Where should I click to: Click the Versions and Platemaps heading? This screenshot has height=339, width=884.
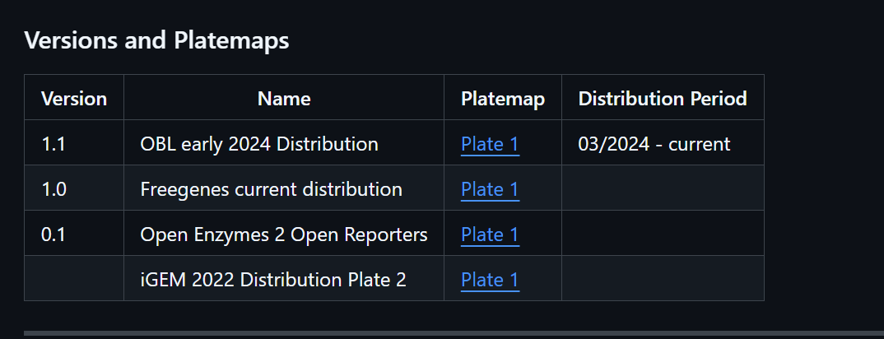pos(156,40)
